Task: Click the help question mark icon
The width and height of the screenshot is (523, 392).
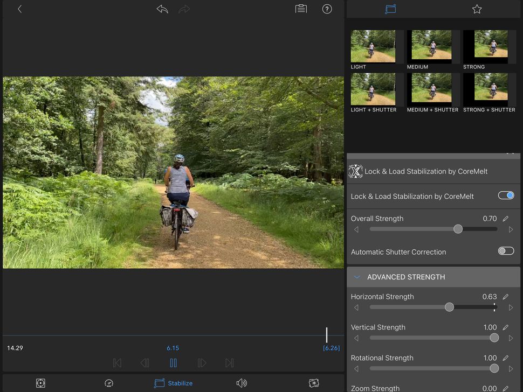Action: (327, 9)
